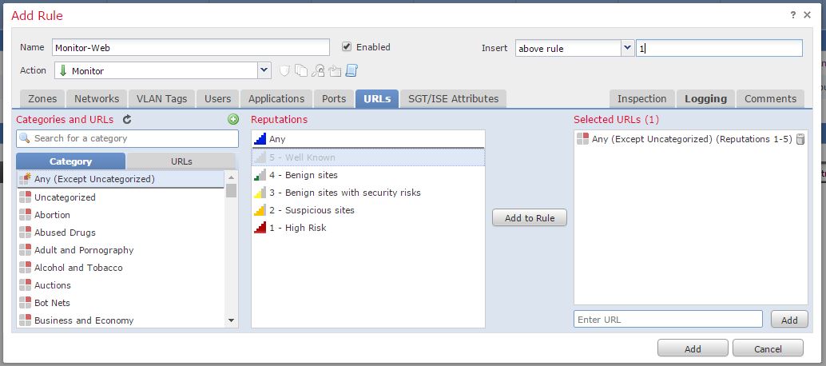Click the green Benign sites reputation icon
Viewport: 826px width, 366px height.
click(x=260, y=175)
